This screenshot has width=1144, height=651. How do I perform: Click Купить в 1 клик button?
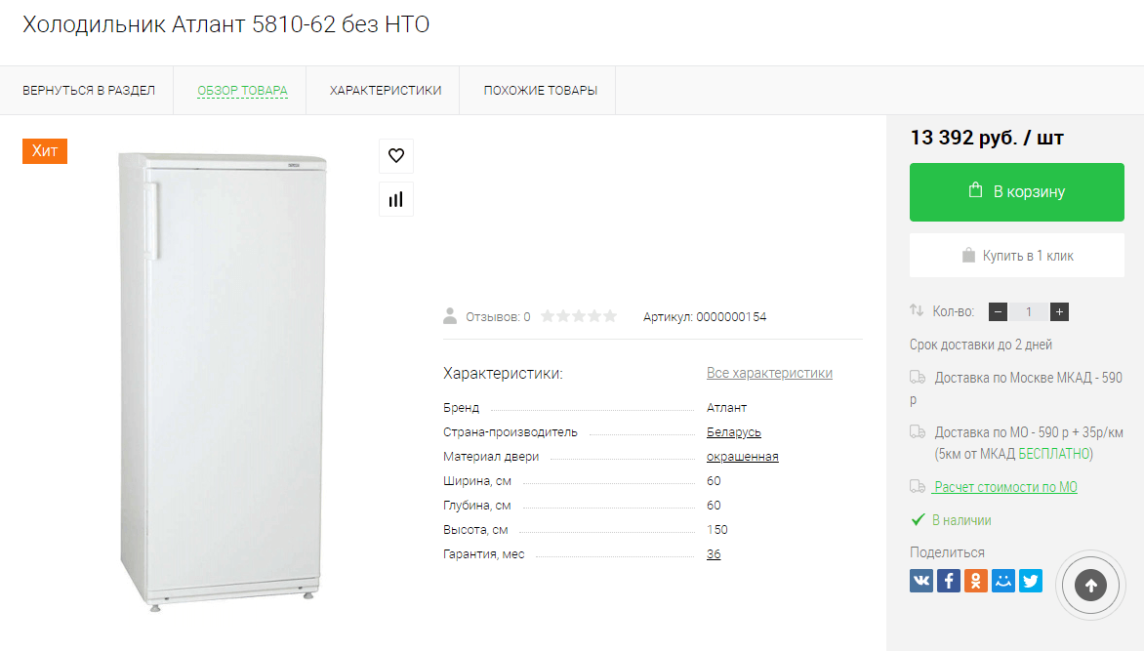[x=1017, y=256]
